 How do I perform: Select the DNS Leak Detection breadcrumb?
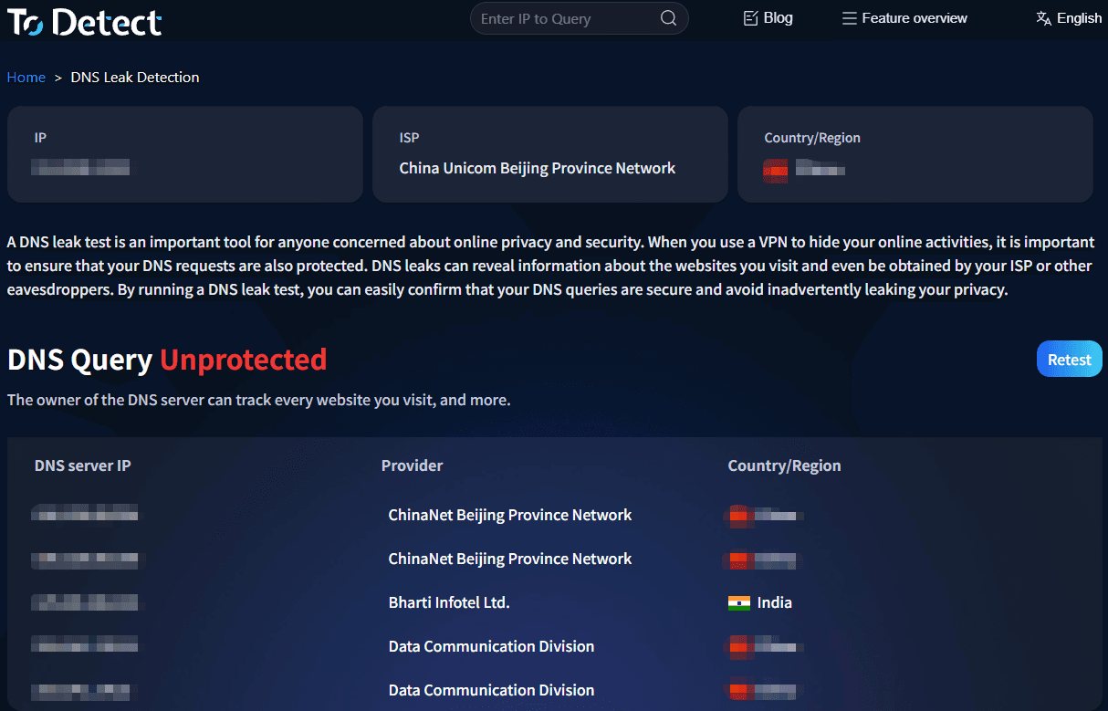click(135, 78)
